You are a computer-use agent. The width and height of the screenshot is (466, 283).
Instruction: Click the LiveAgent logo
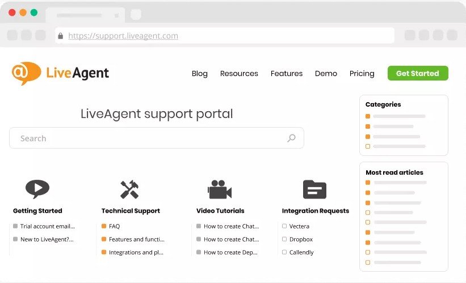[x=60, y=73]
